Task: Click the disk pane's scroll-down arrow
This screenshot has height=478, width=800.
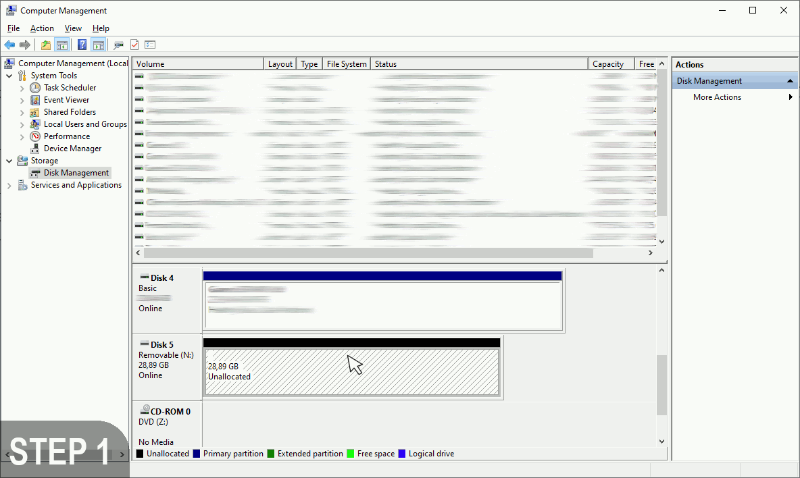Action: [x=661, y=442]
